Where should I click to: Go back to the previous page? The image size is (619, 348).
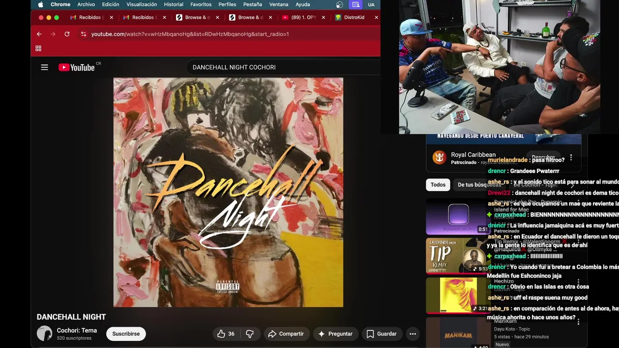click(39, 34)
